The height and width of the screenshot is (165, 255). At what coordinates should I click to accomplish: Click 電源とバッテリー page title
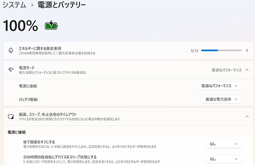pyautogui.click(x=62, y=5)
